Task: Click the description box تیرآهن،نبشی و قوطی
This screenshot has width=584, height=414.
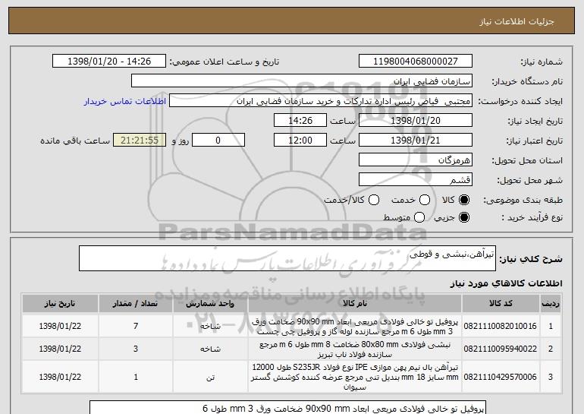Action: pos(287,258)
